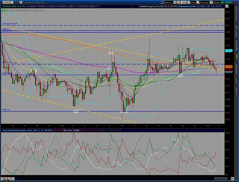The width and height of the screenshot is (239, 182).
Task: Open the 15m timeframe selector
Action: [184, 2]
